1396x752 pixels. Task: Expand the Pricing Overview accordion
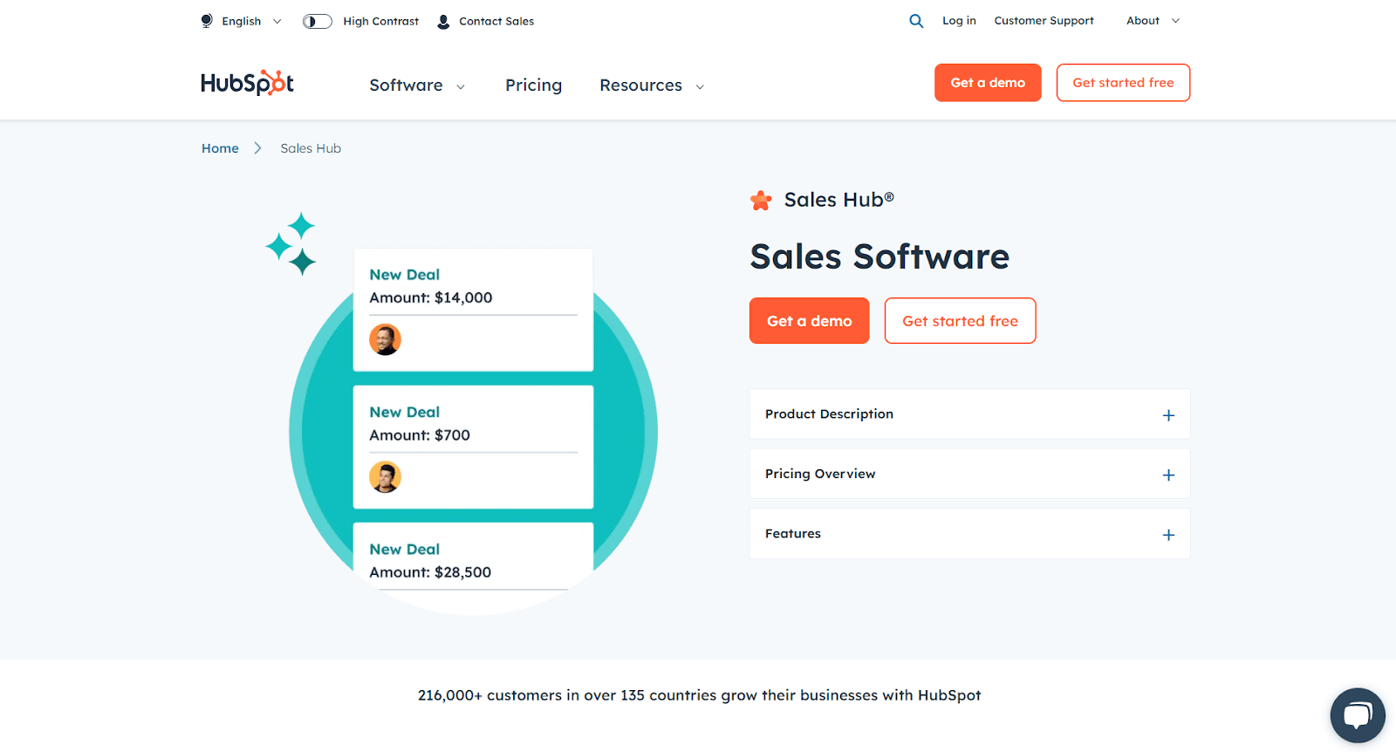click(969, 474)
